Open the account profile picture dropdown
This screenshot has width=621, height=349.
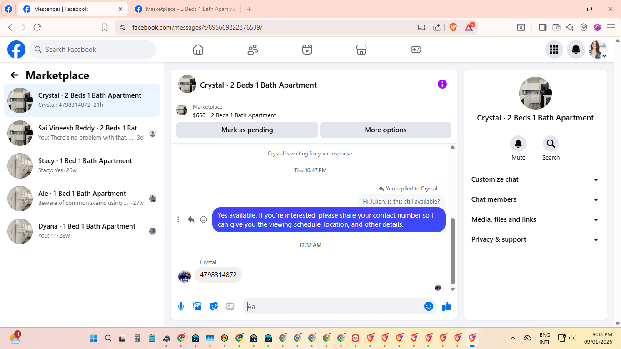point(598,50)
